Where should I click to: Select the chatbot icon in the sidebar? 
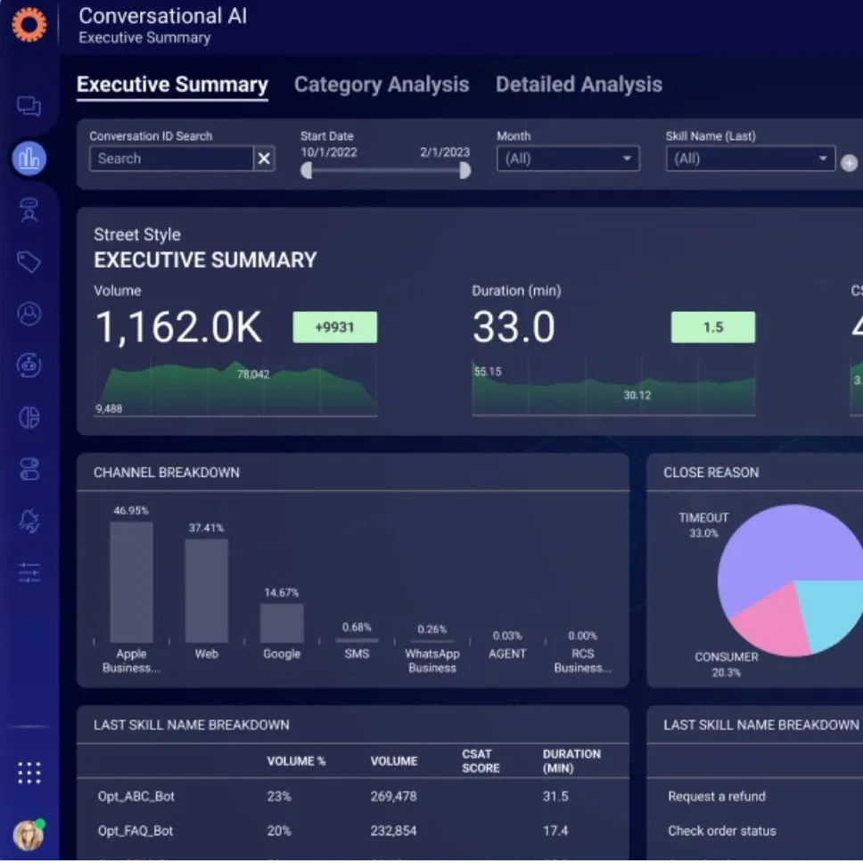coord(29,366)
